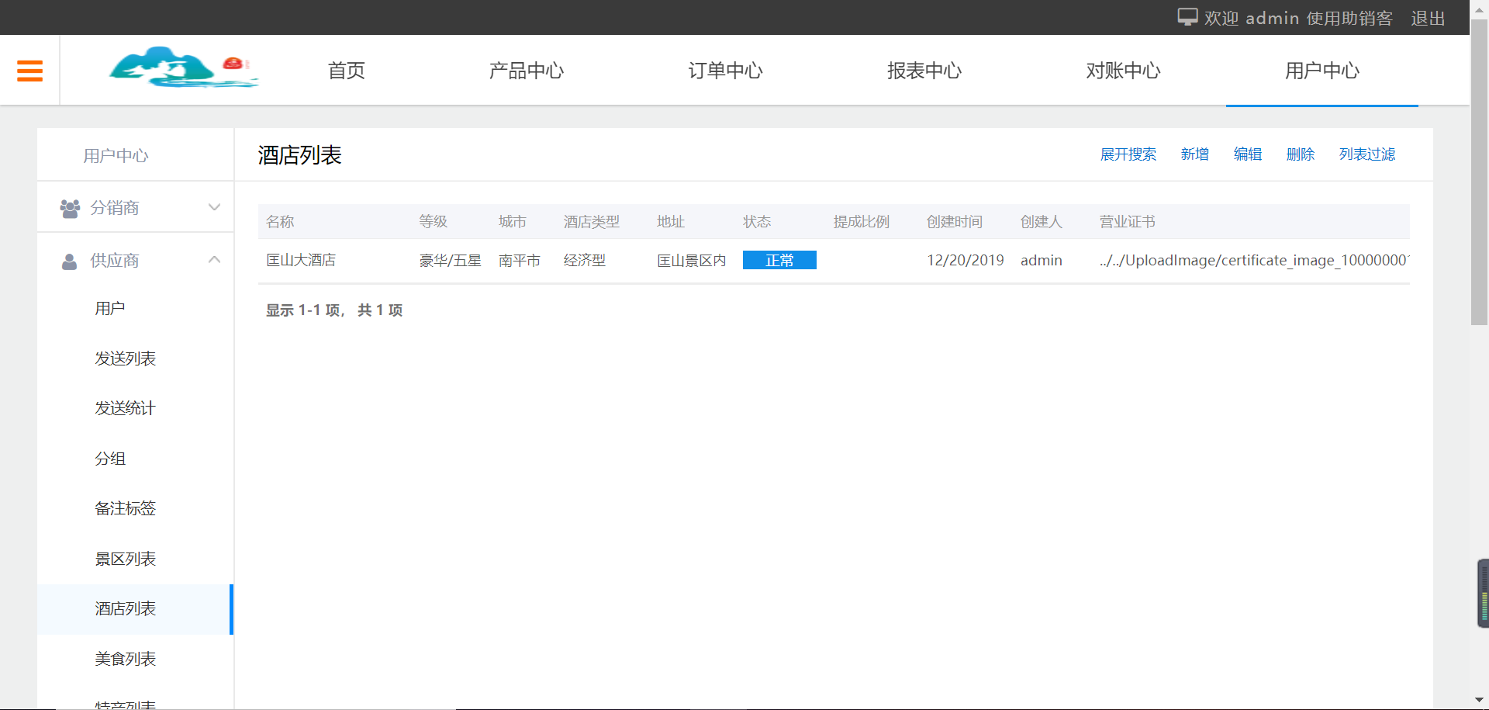This screenshot has width=1489, height=710.
Task: Open the 报表中心 tab
Action: coord(924,71)
